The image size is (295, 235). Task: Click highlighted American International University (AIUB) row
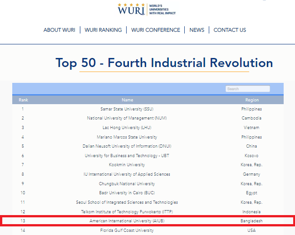click(x=128, y=221)
